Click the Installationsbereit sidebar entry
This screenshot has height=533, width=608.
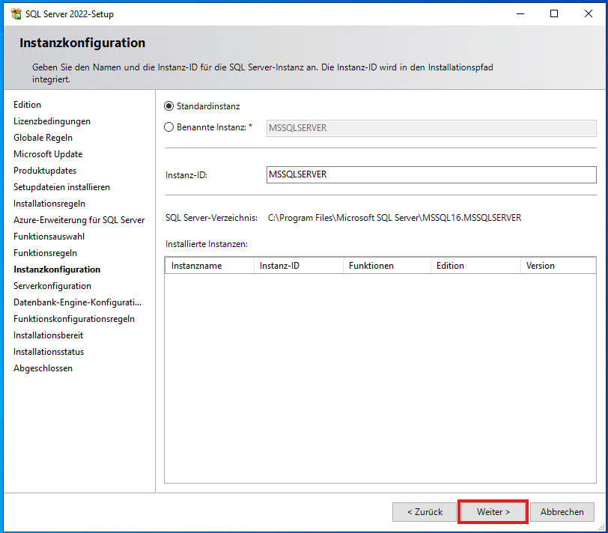(48, 335)
